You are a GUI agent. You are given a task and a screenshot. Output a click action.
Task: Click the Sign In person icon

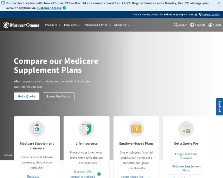point(210,25)
